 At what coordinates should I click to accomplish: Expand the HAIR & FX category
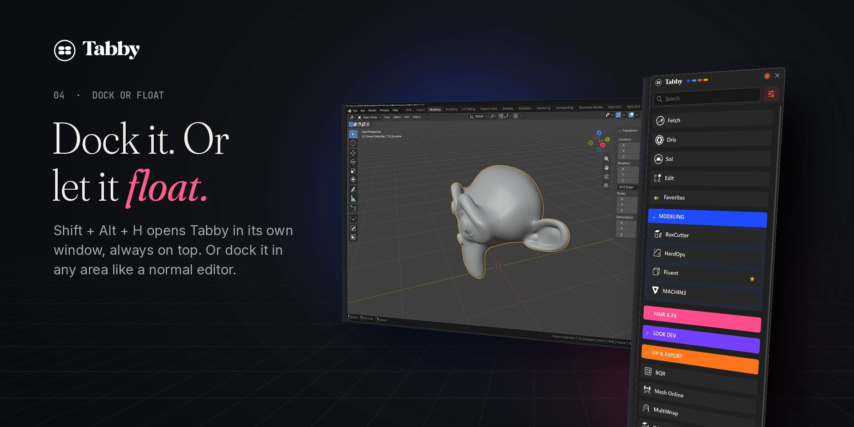702,319
